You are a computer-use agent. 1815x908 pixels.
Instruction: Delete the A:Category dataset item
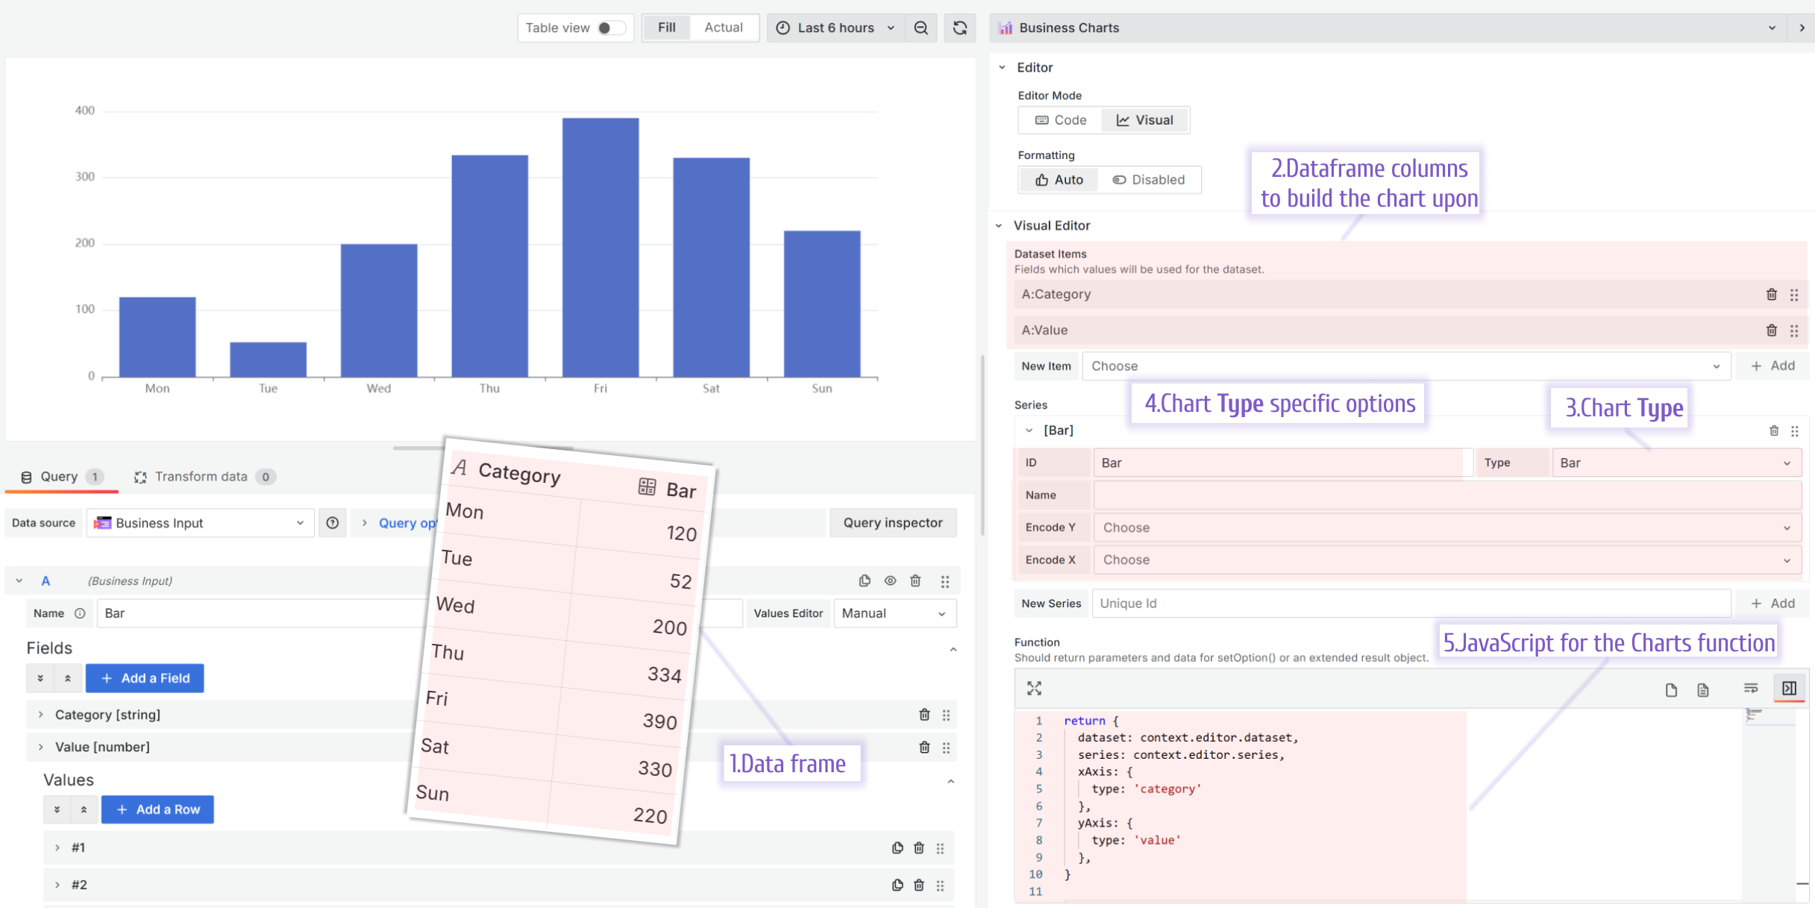click(x=1772, y=294)
